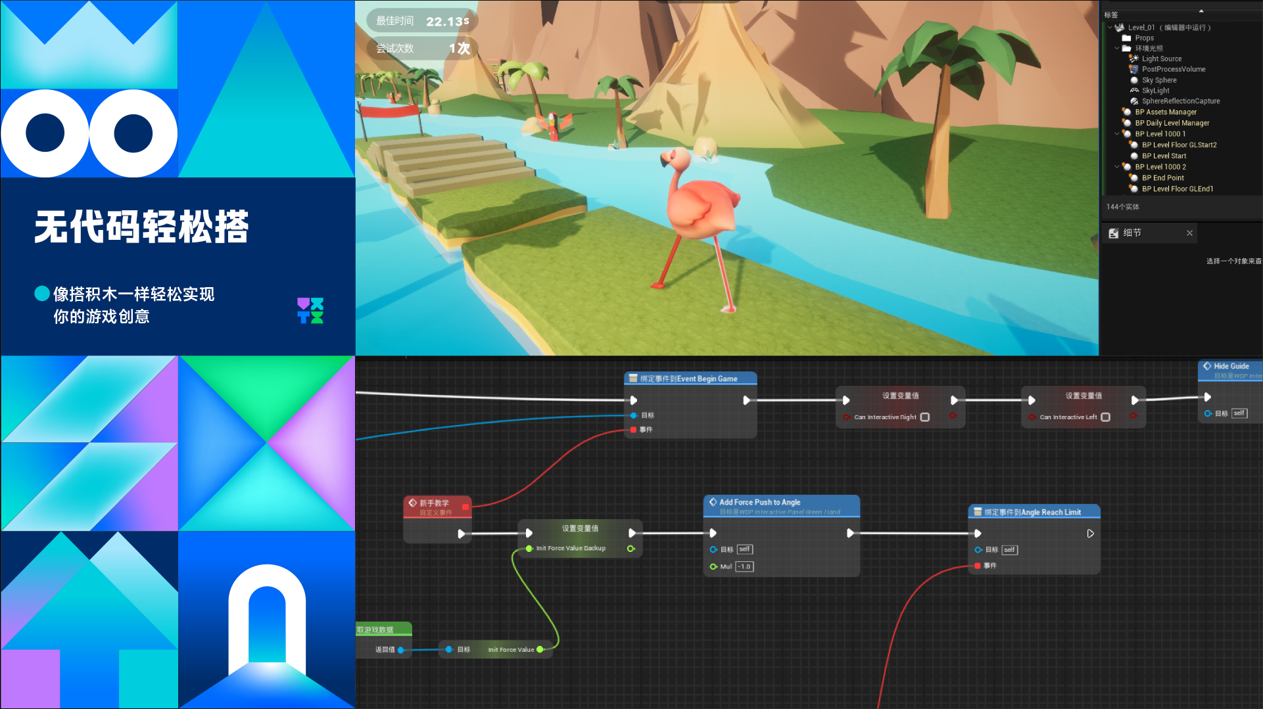1263x709 pixels.
Task: Click the SphereReflectionCapture icon
Action: (x=1134, y=101)
